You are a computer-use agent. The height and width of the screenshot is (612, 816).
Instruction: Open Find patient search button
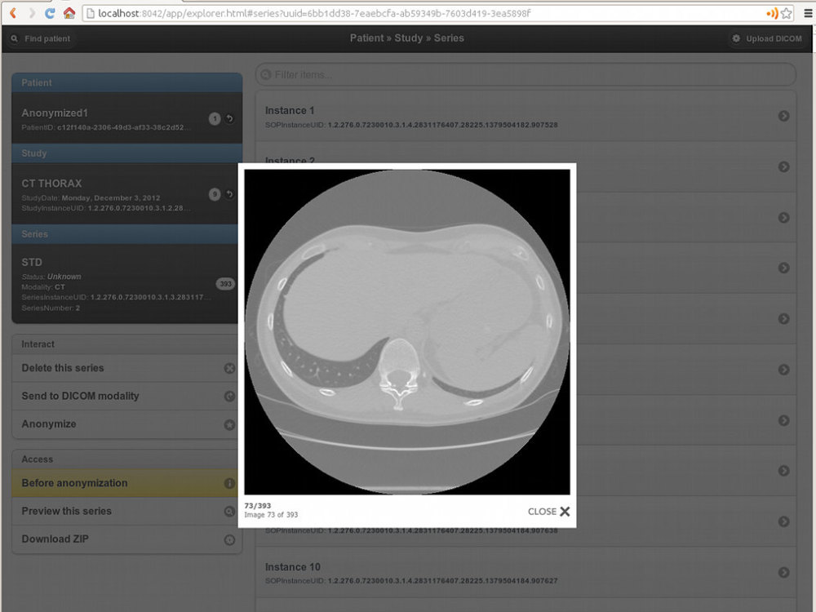[41, 38]
